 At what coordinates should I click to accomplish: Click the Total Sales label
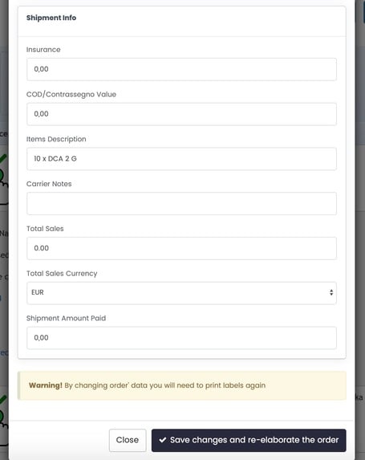click(45, 229)
